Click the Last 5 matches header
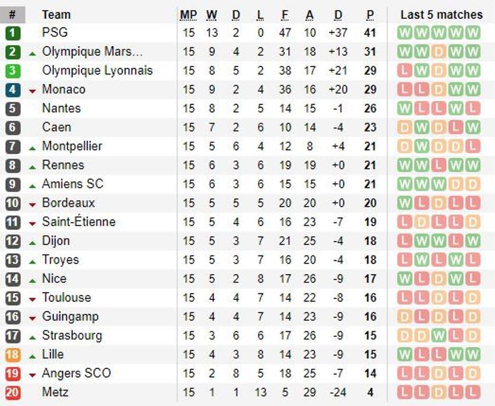Screen dimensions: 495x406 click(441, 15)
